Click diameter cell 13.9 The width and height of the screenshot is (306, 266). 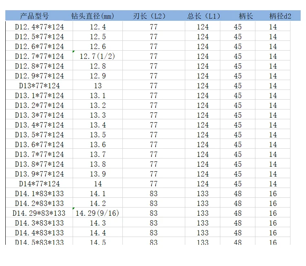[98, 174]
